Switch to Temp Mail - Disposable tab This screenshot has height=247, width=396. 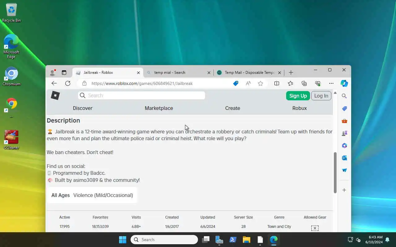(249, 73)
